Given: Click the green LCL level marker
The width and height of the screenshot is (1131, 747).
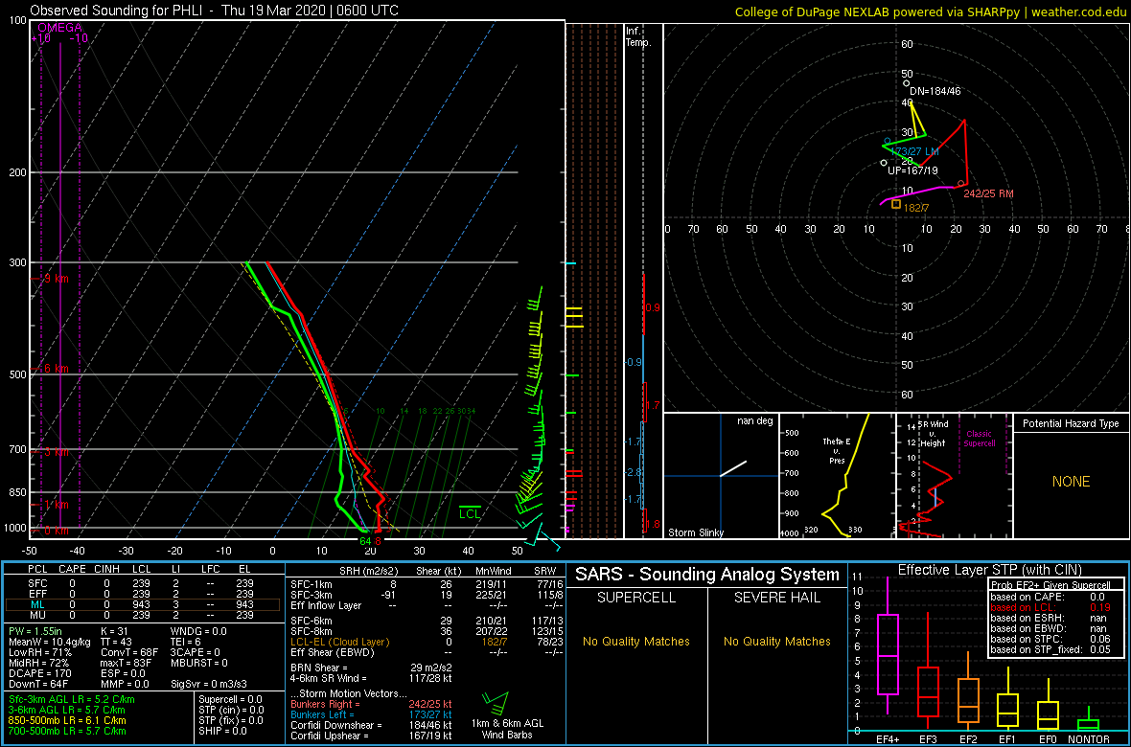Looking at the screenshot, I should (x=470, y=512).
